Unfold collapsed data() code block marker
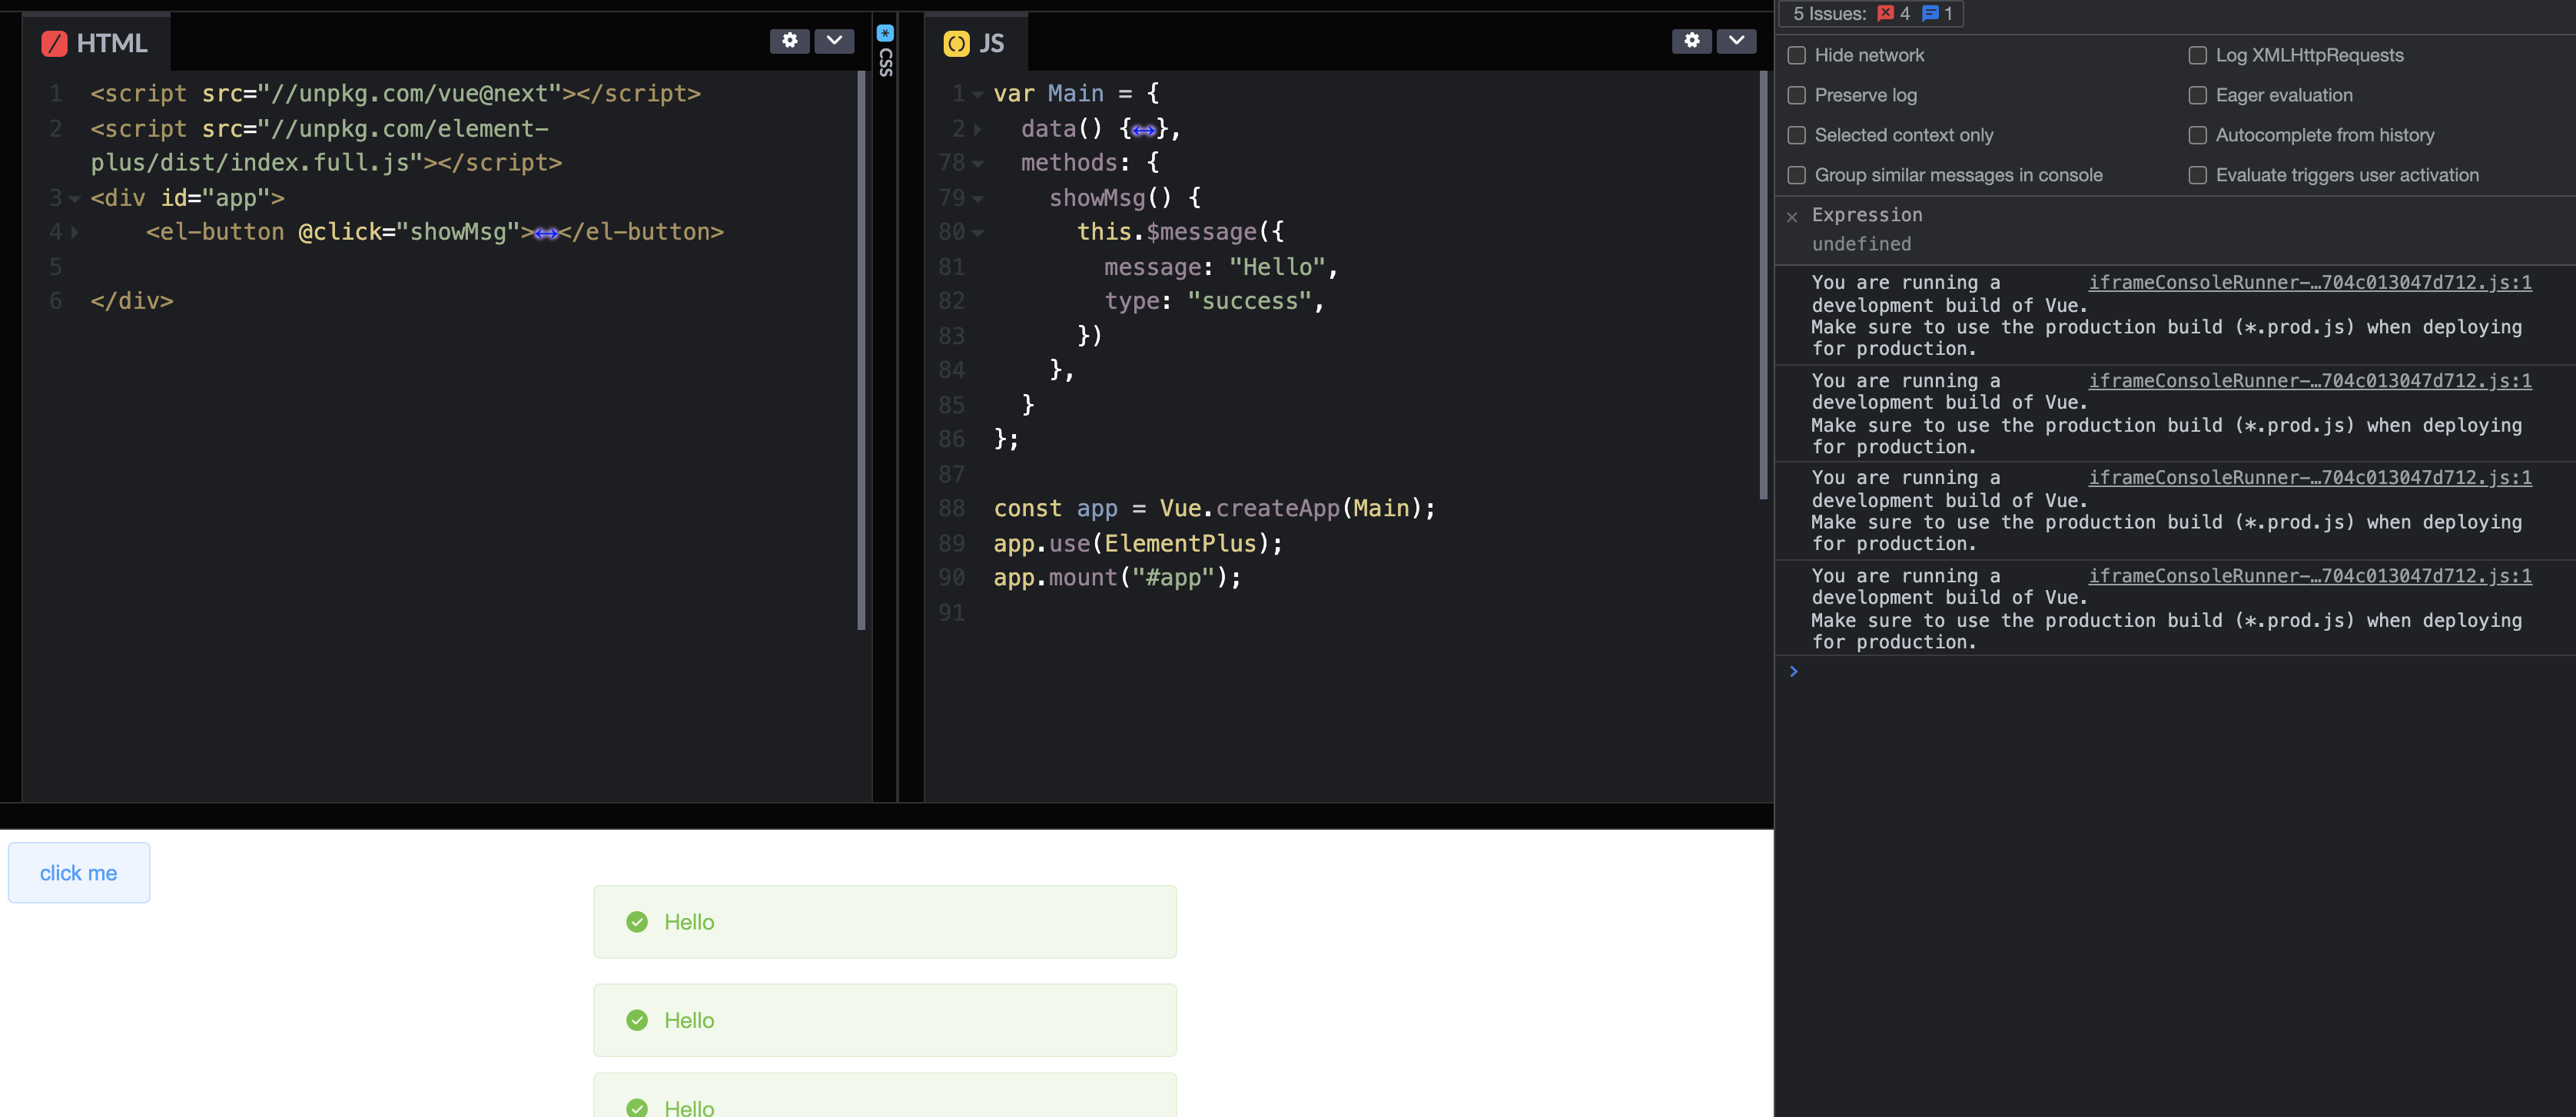The image size is (2576, 1117). pos(1144,130)
